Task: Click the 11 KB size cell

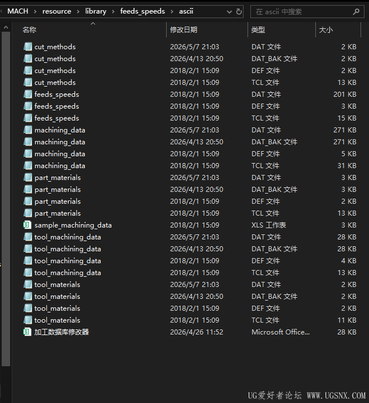Action: [347, 320]
